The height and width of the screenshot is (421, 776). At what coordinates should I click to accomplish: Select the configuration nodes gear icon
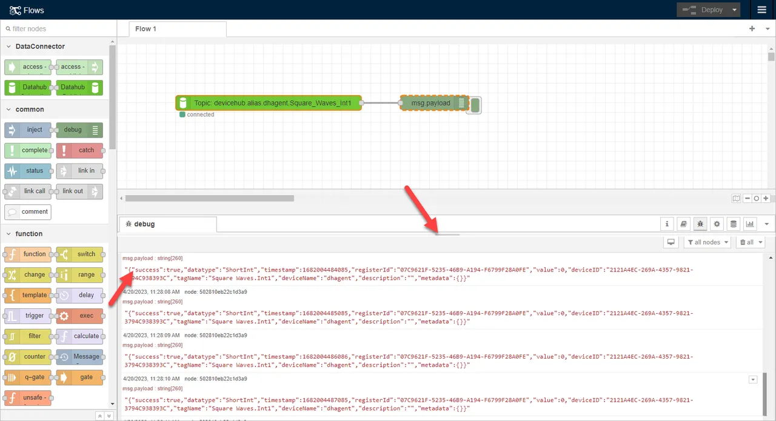point(717,224)
